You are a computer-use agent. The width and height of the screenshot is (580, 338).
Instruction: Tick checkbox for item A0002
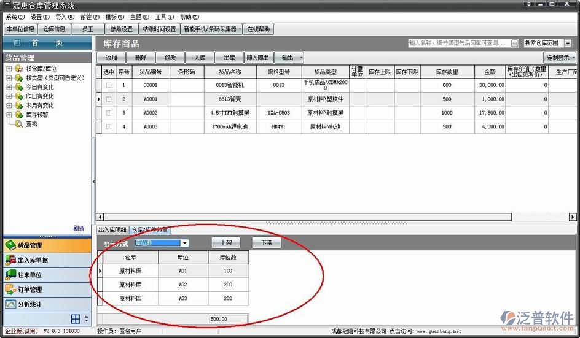click(x=109, y=113)
